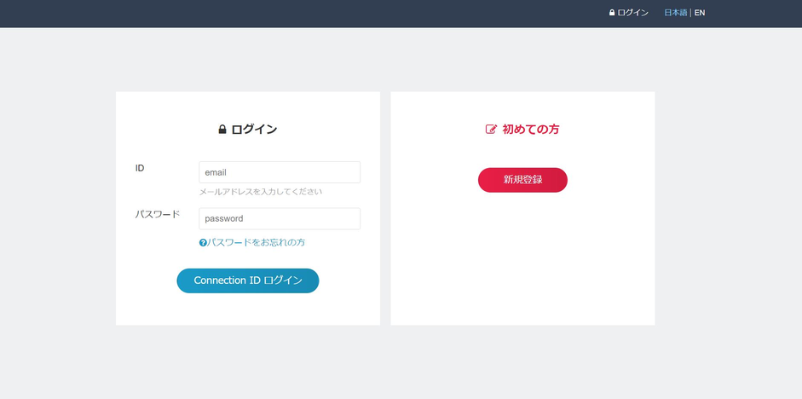
Task: Switch the language to 日本語
Action: (675, 13)
